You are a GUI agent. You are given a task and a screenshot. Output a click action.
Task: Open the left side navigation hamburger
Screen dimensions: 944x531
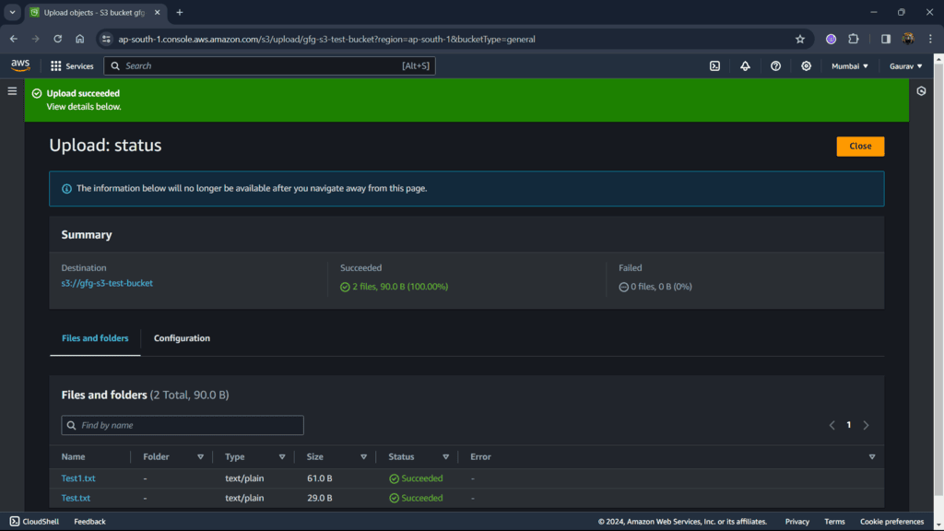click(x=12, y=91)
